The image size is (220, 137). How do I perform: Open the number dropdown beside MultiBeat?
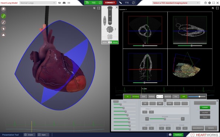[x=160, y=97]
